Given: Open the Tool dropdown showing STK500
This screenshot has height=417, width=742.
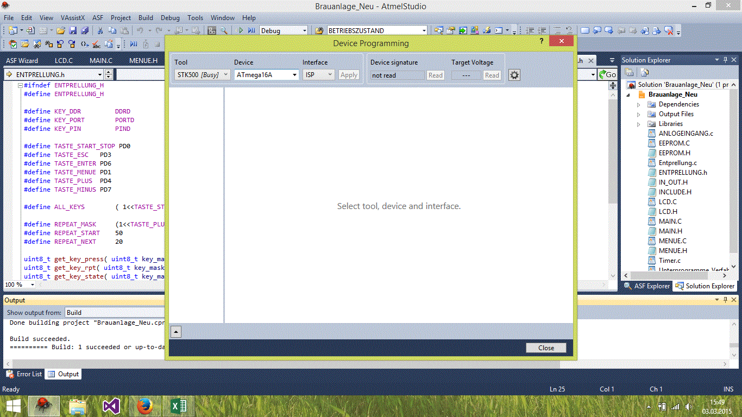Looking at the screenshot, I should pos(202,75).
